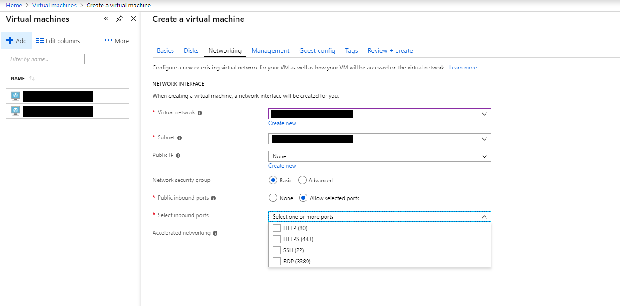The image size is (620, 306).
Task: Close the Virtual machines panel
Action: click(134, 19)
